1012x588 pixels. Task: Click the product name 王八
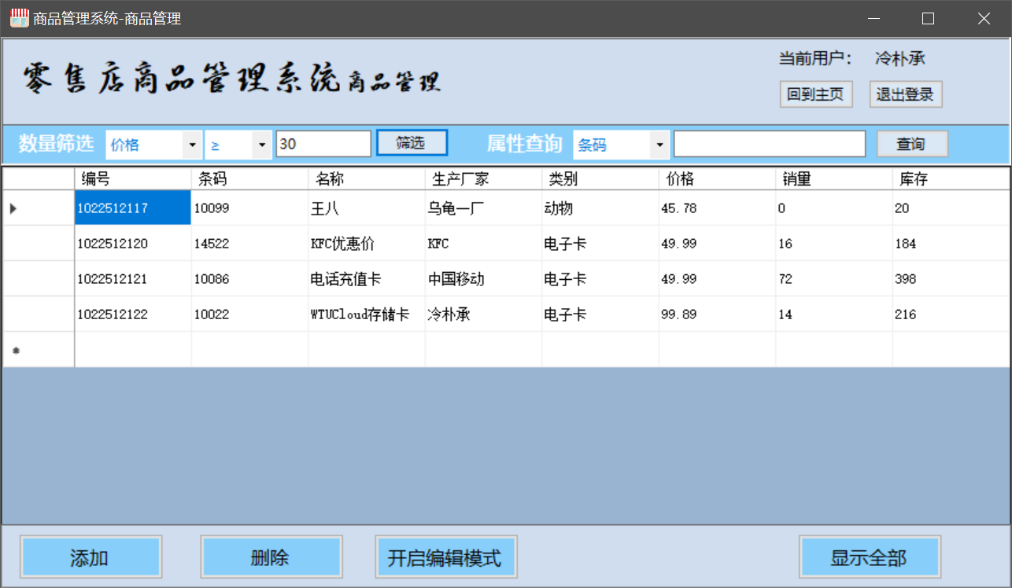click(x=367, y=208)
